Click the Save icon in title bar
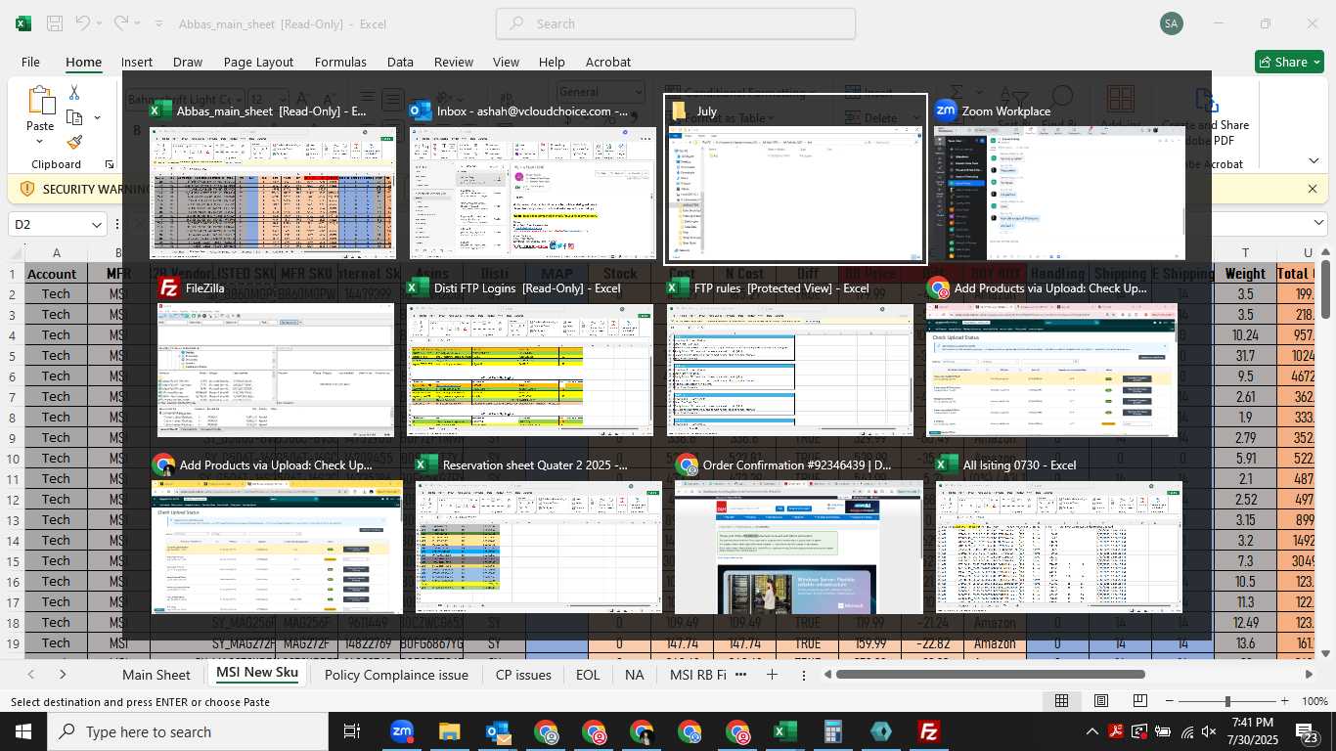The image size is (1336, 751). point(55,22)
